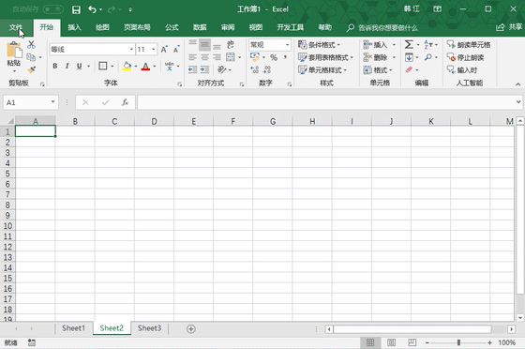
Task: Click Increase Indent icon
Action: 204,69
